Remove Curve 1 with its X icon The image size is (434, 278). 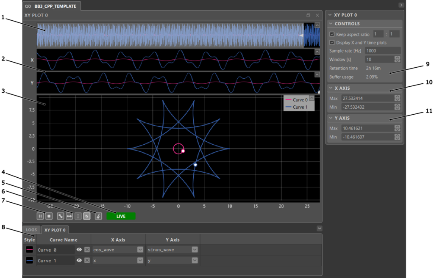click(x=87, y=261)
